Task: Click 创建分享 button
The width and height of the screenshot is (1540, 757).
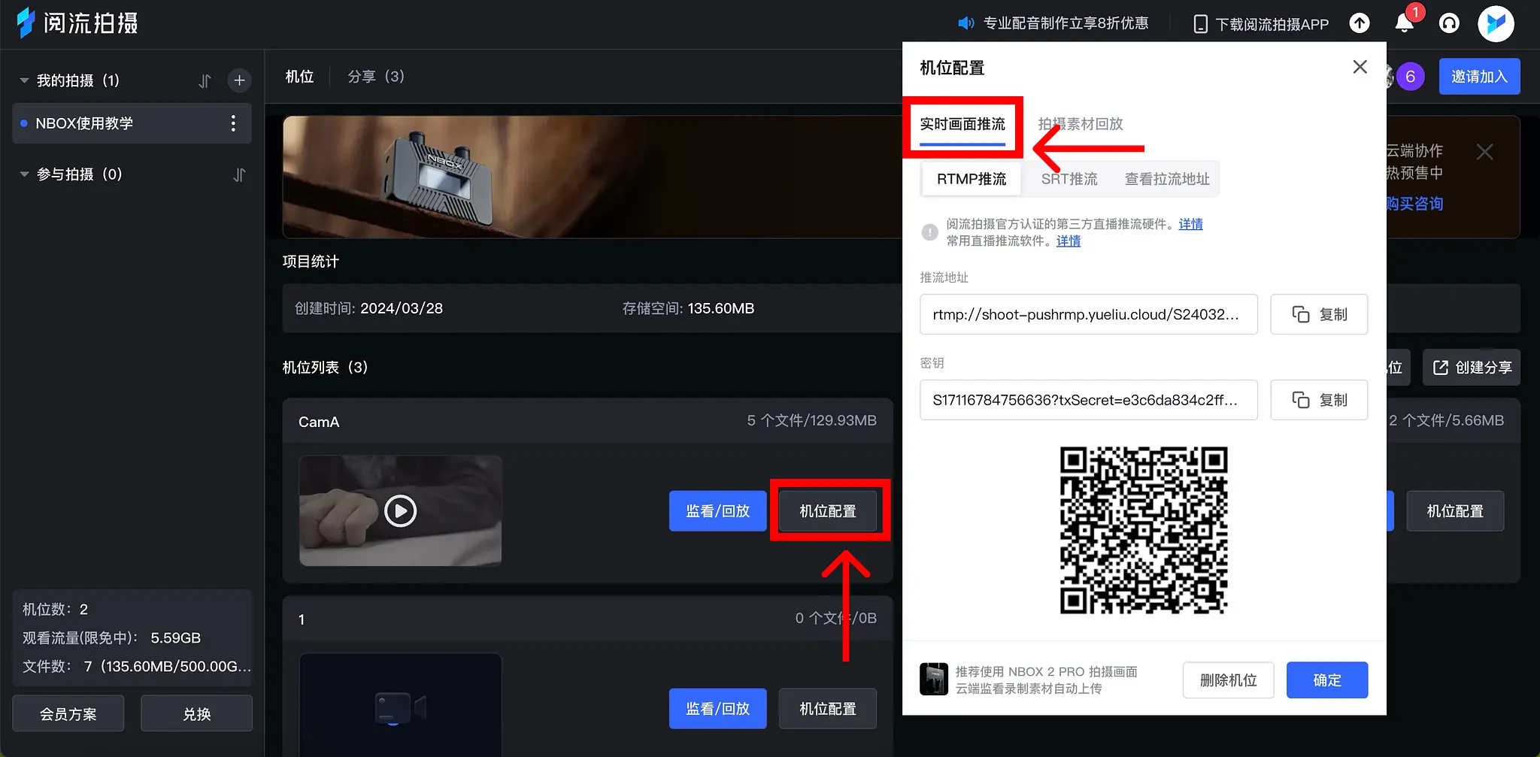Action: (1472, 368)
